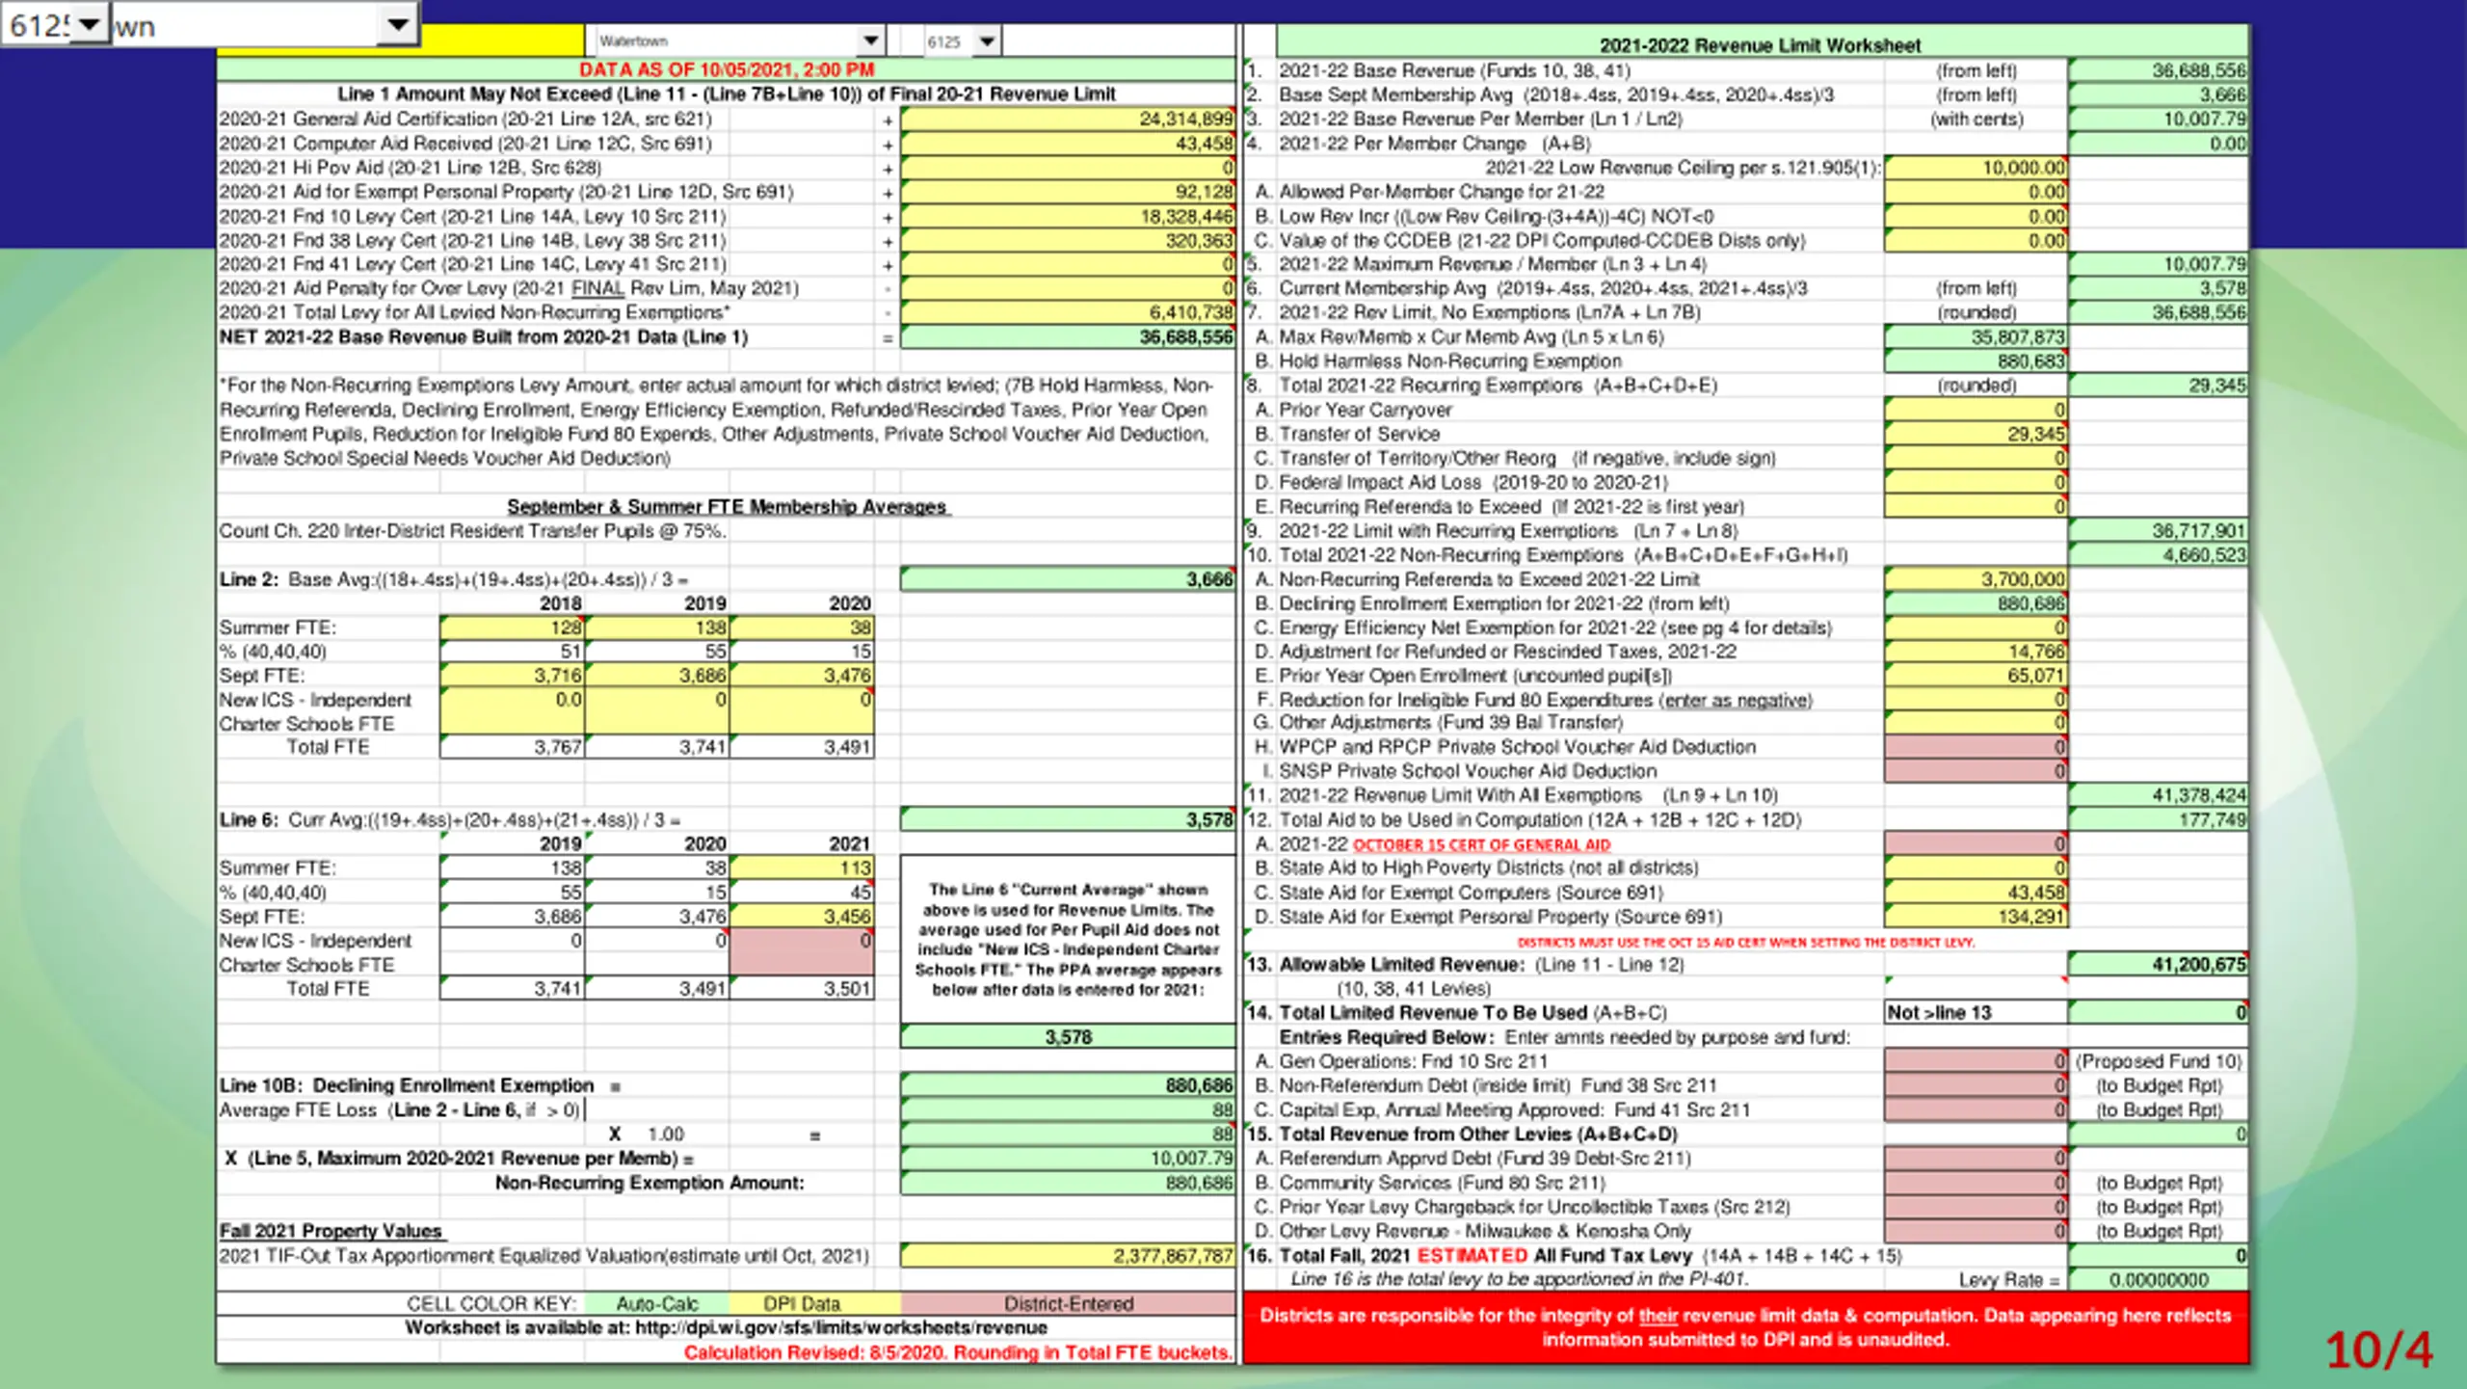Select the Community Services Fund 80 entry cell
Screen dimensions: 2467x1389
tap(1976, 1182)
